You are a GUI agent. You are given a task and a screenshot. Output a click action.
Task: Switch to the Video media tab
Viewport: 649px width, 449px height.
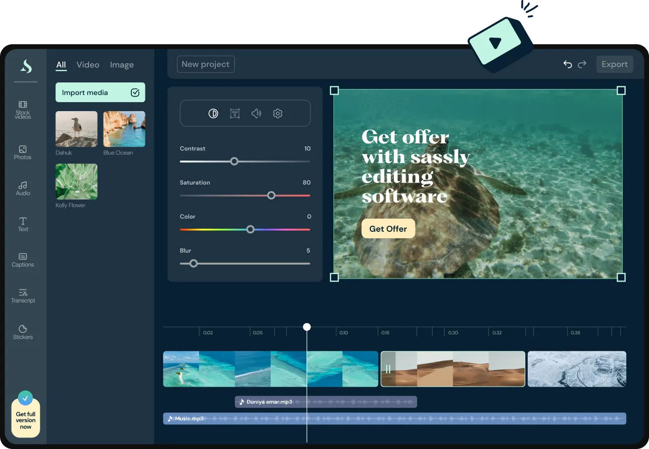coord(88,65)
